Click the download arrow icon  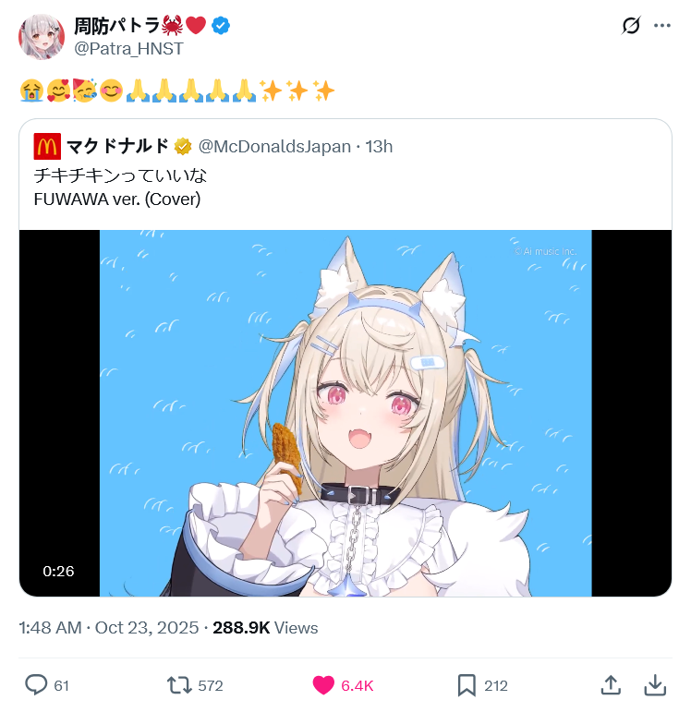[x=655, y=684]
